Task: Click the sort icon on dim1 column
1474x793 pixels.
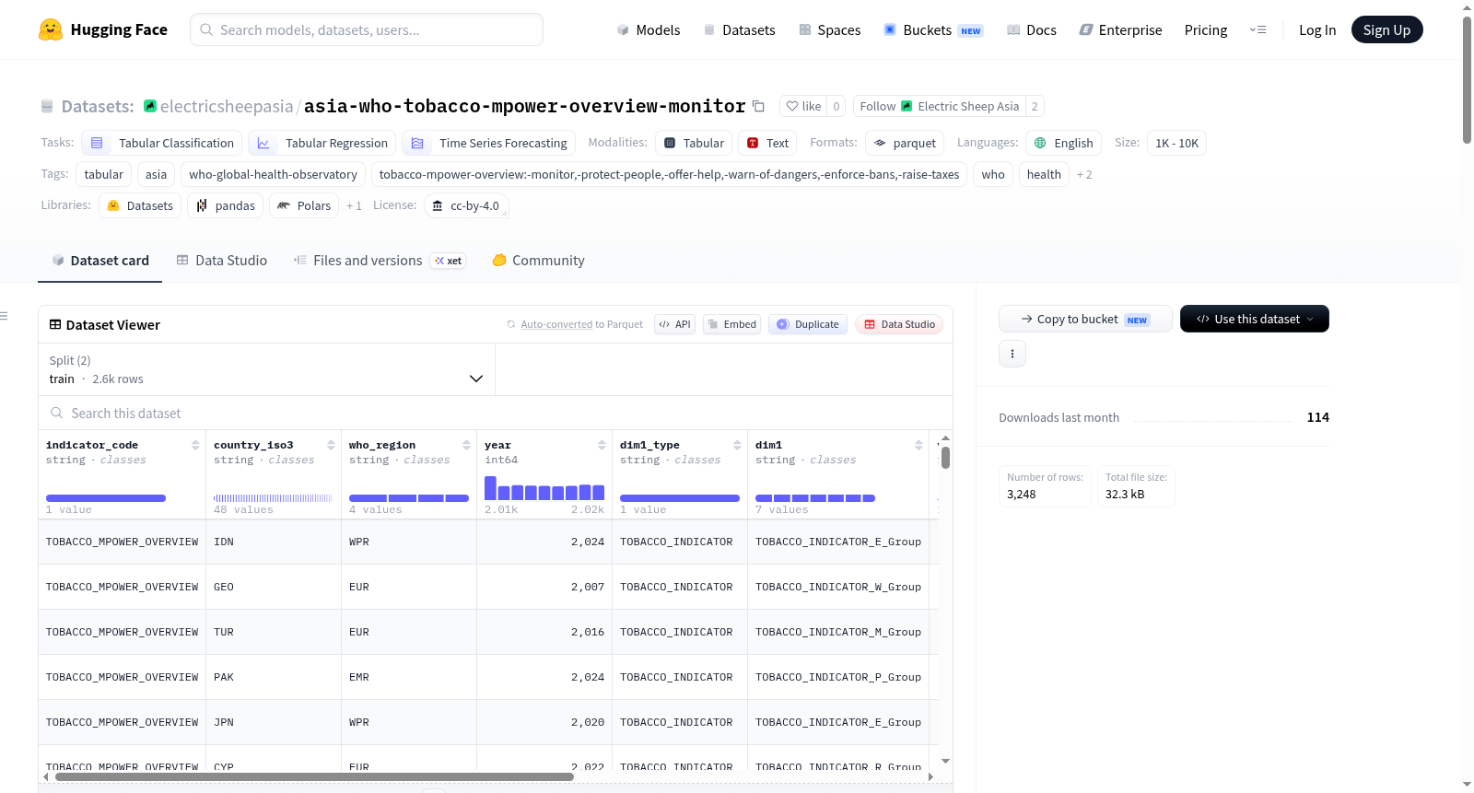Action: coord(918,445)
